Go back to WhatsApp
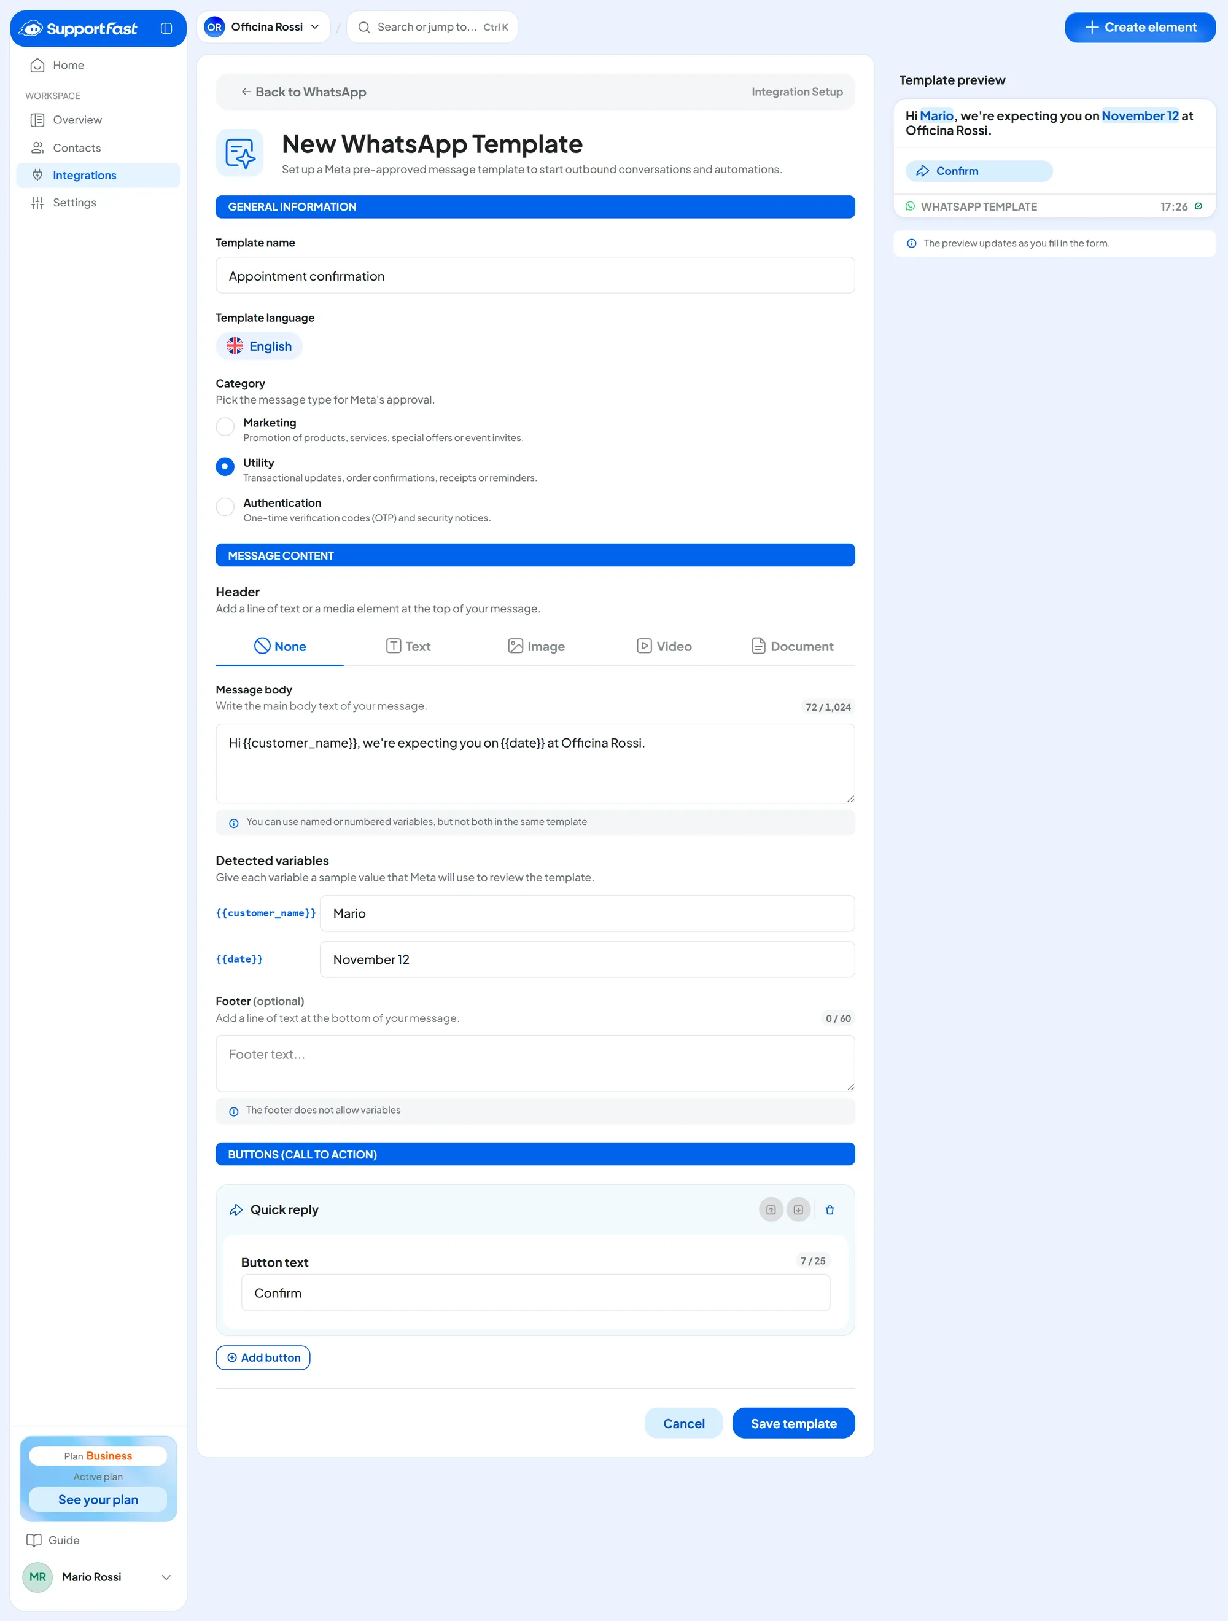Image resolution: width=1228 pixels, height=1621 pixels. 304,92
